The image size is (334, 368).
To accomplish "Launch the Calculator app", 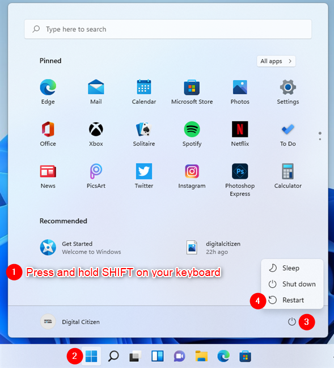I will [x=288, y=176].
